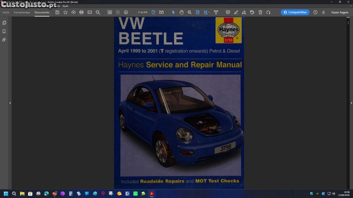Open the page thumbnails panel icon
Screen dimensions: 353x198
click(4, 23)
